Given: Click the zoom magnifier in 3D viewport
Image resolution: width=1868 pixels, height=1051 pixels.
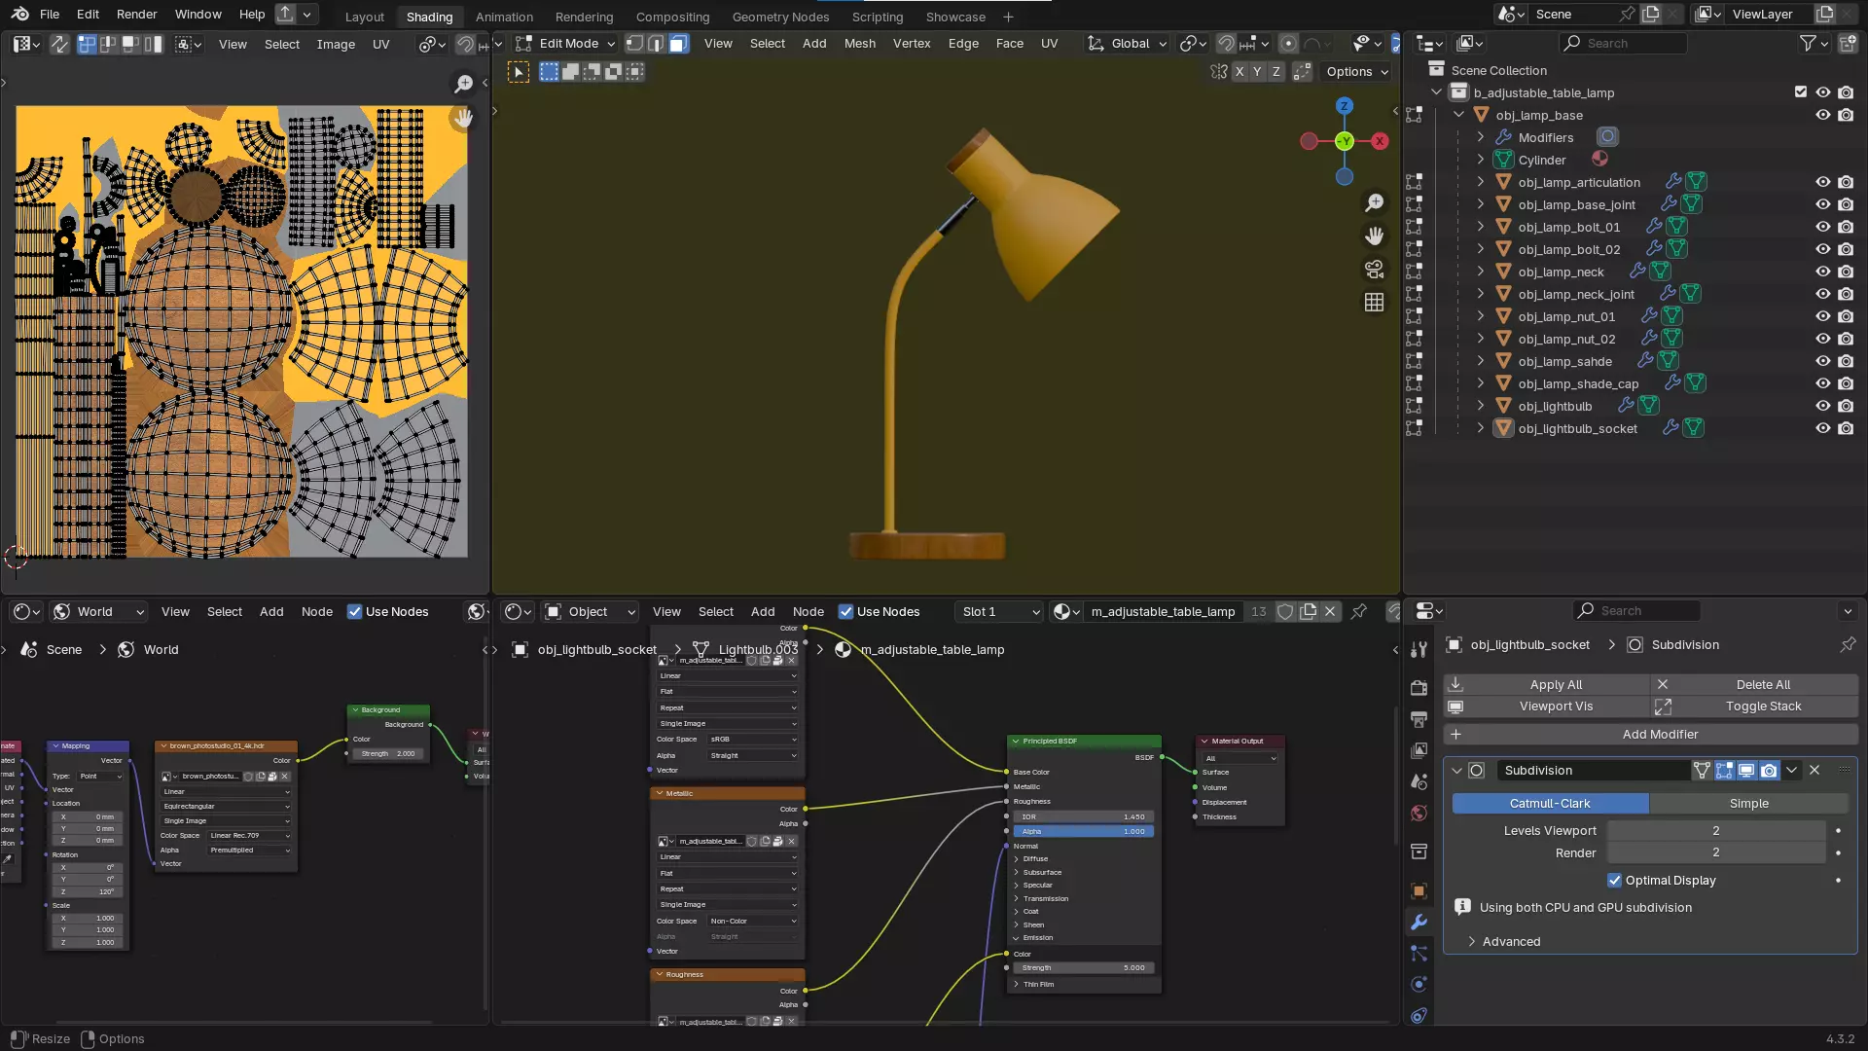Looking at the screenshot, I should pyautogui.click(x=1374, y=202).
